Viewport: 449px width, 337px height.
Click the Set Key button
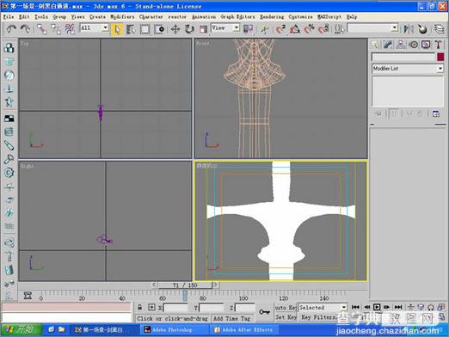pos(286,317)
